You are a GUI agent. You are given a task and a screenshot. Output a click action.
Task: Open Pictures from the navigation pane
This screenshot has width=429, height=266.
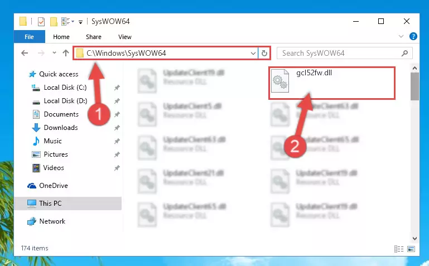point(56,154)
